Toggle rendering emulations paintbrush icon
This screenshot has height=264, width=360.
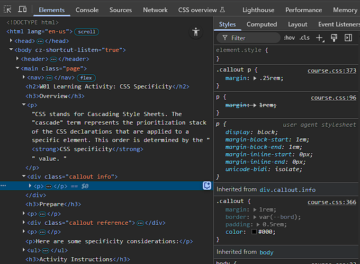(x=334, y=38)
